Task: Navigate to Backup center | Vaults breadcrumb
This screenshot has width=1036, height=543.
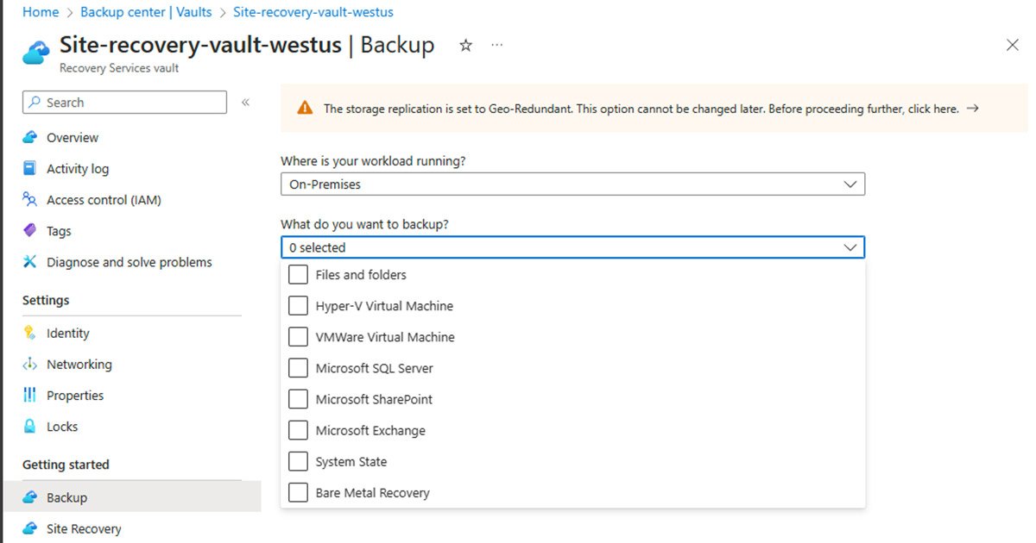Action: [x=145, y=11]
